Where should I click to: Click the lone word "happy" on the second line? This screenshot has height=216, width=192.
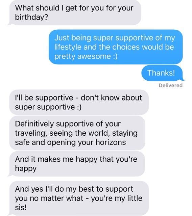26,169
